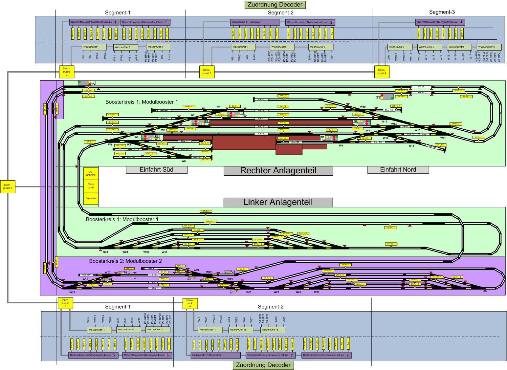This screenshot has height=370, width=507.
Task: Click signal P2 icon on Gleis 2
Action: point(198,122)
